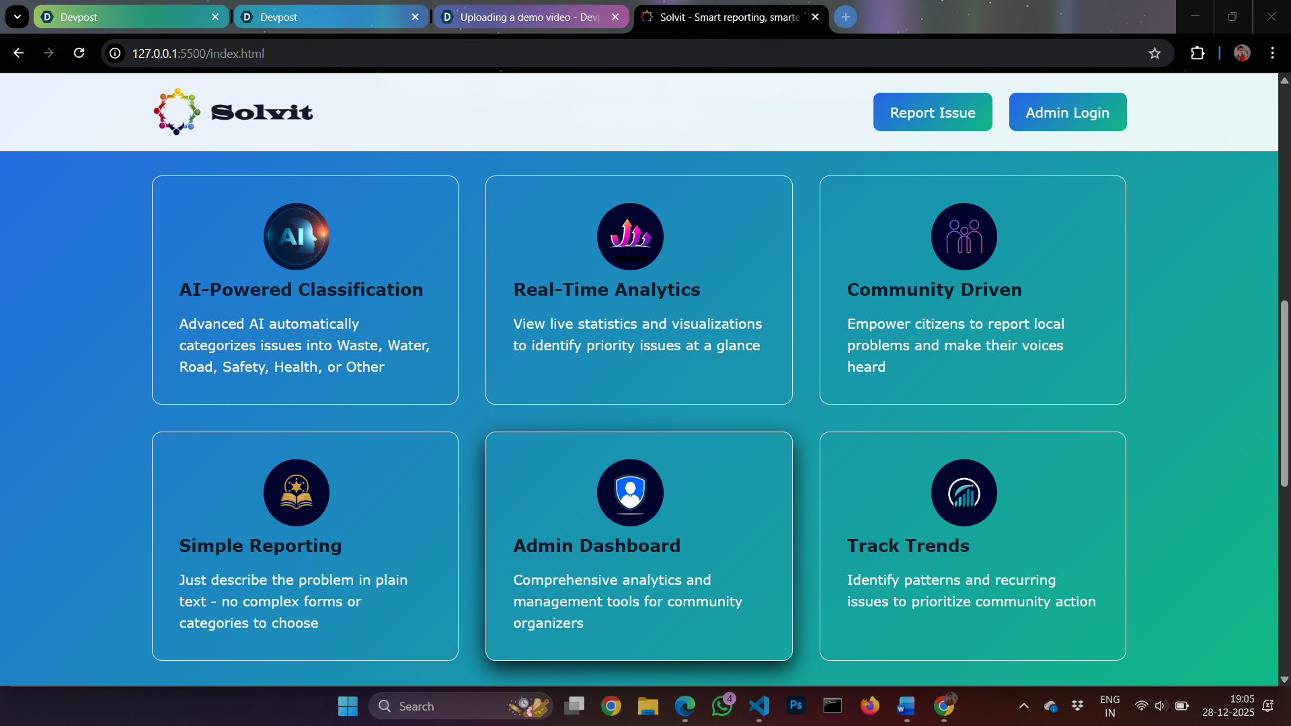Viewport: 1291px width, 726px height.
Task: Click the Admin Dashboard card heading
Action: click(597, 546)
